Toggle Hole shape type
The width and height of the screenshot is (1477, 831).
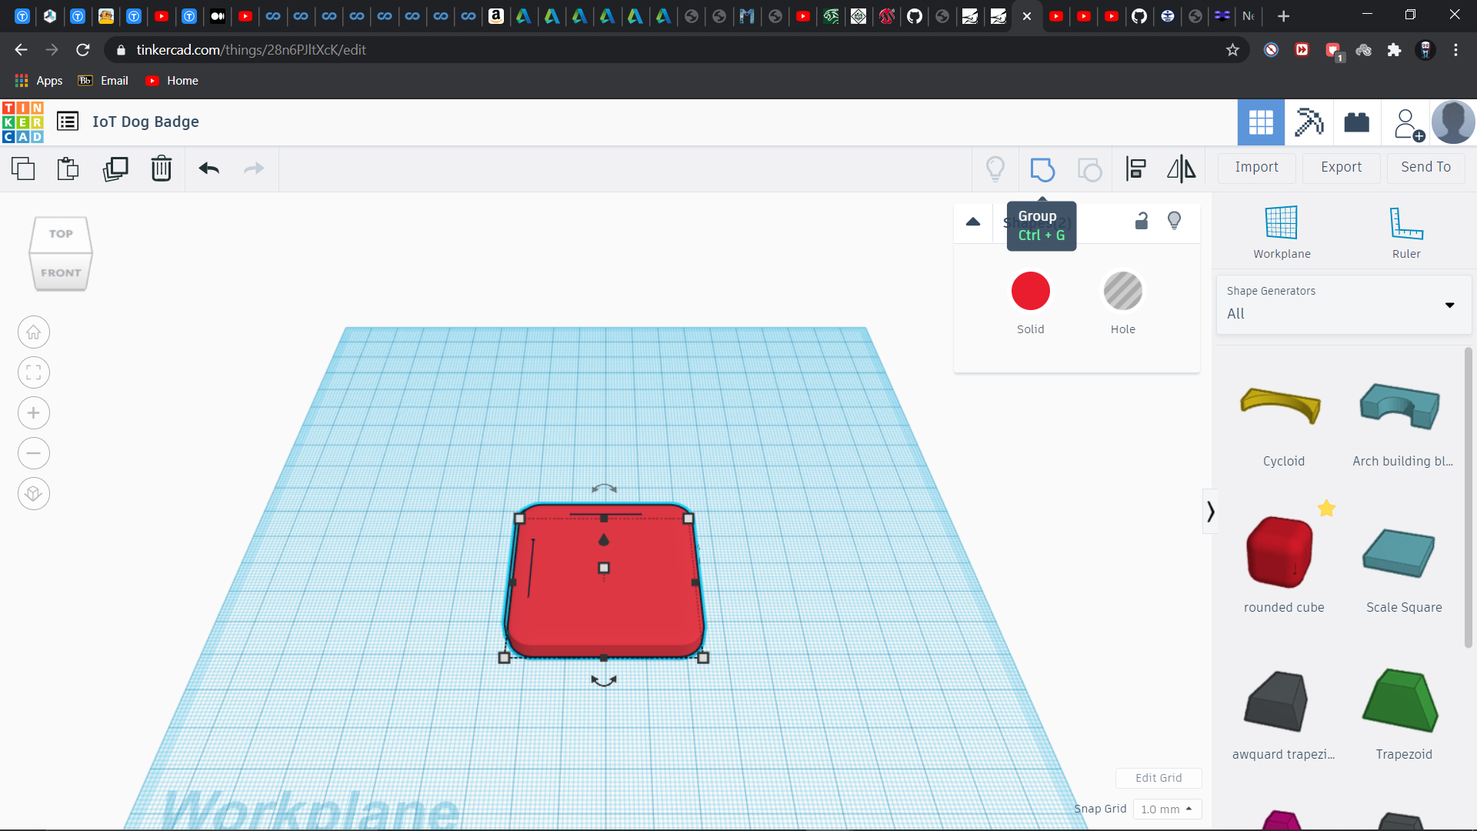pos(1121,291)
